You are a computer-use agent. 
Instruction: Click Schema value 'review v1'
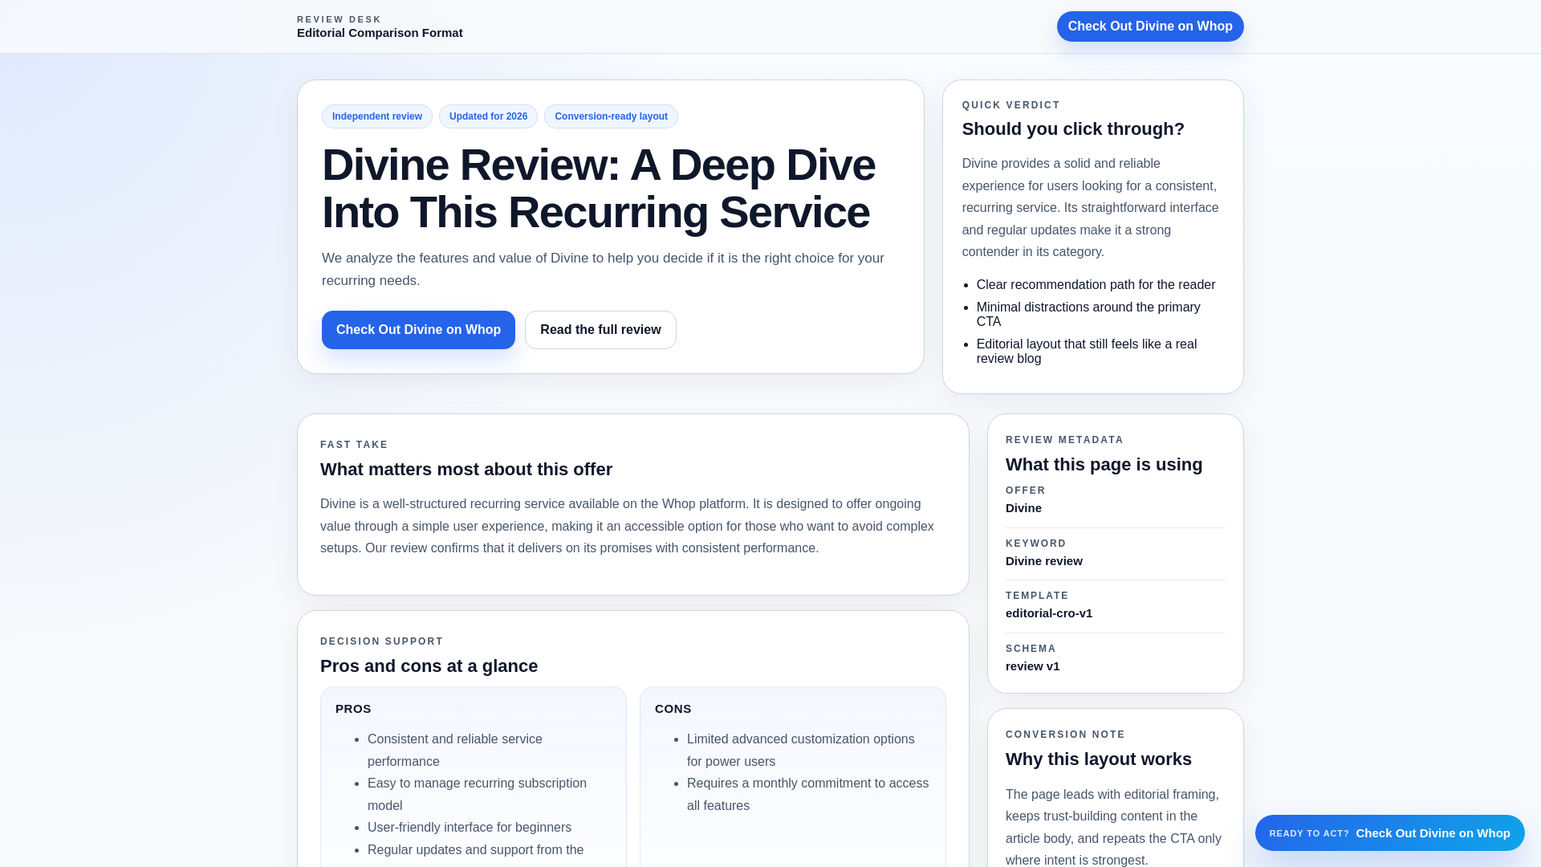point(1032,666)
